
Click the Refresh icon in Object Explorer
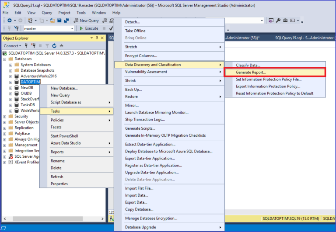click(x=54, y=45)
